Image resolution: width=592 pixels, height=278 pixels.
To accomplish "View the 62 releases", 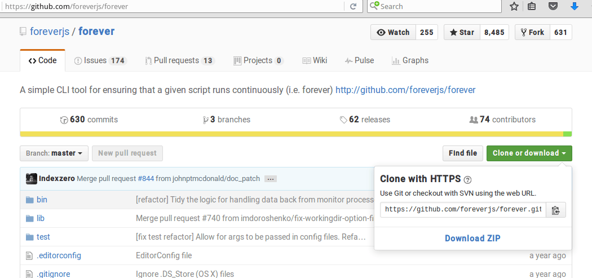I will 365,120.
